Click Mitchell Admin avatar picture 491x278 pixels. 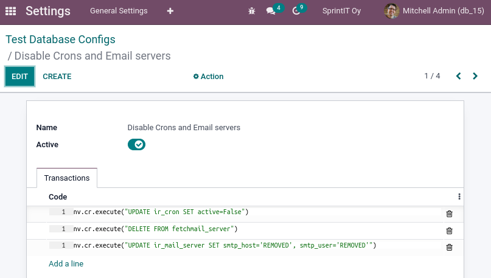(x=391, y=11)
